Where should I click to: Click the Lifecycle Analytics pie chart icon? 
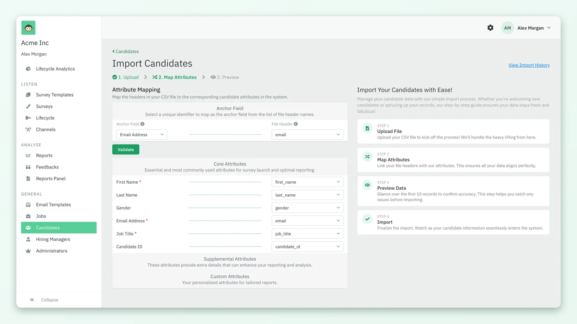(28, 69)
